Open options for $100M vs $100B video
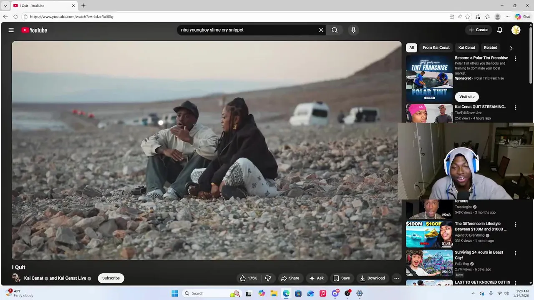This screenshot has width=534, height=300. click(516, 225)
